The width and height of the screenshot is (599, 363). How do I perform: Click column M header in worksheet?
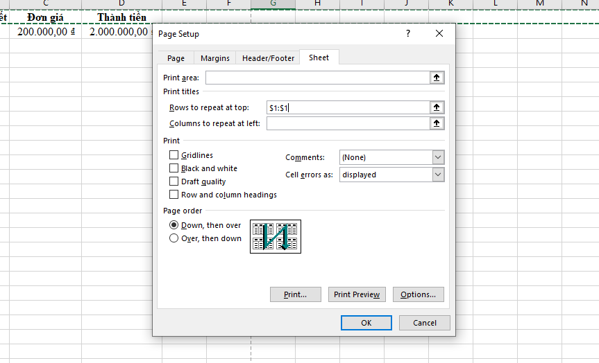[x=539, y=4]
